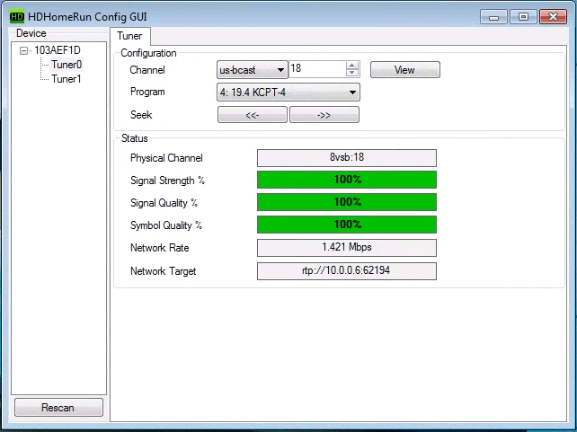Click the Network Target label
Screen dimensions: 577x432
click(x=163, y=271)
